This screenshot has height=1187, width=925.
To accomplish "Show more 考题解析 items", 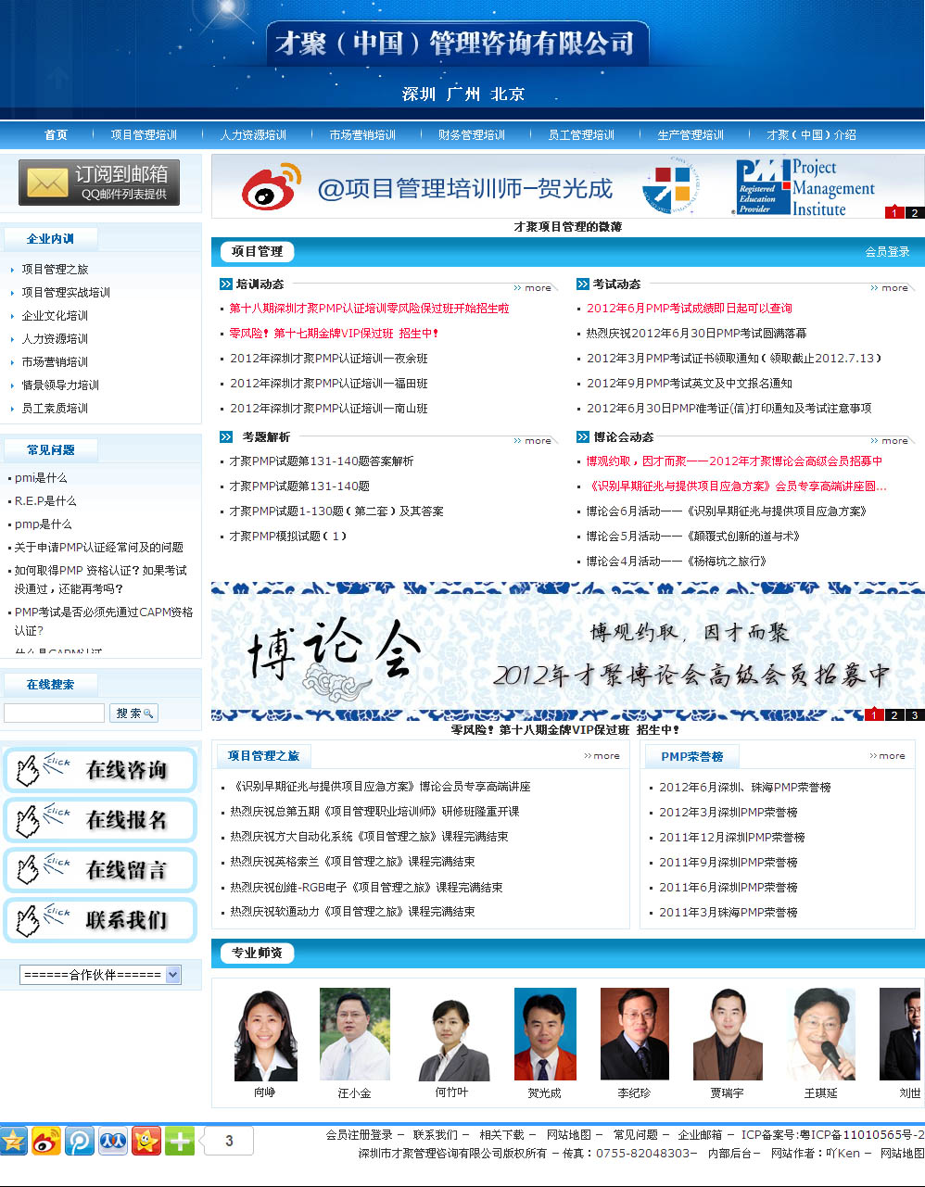I will 533,441.
